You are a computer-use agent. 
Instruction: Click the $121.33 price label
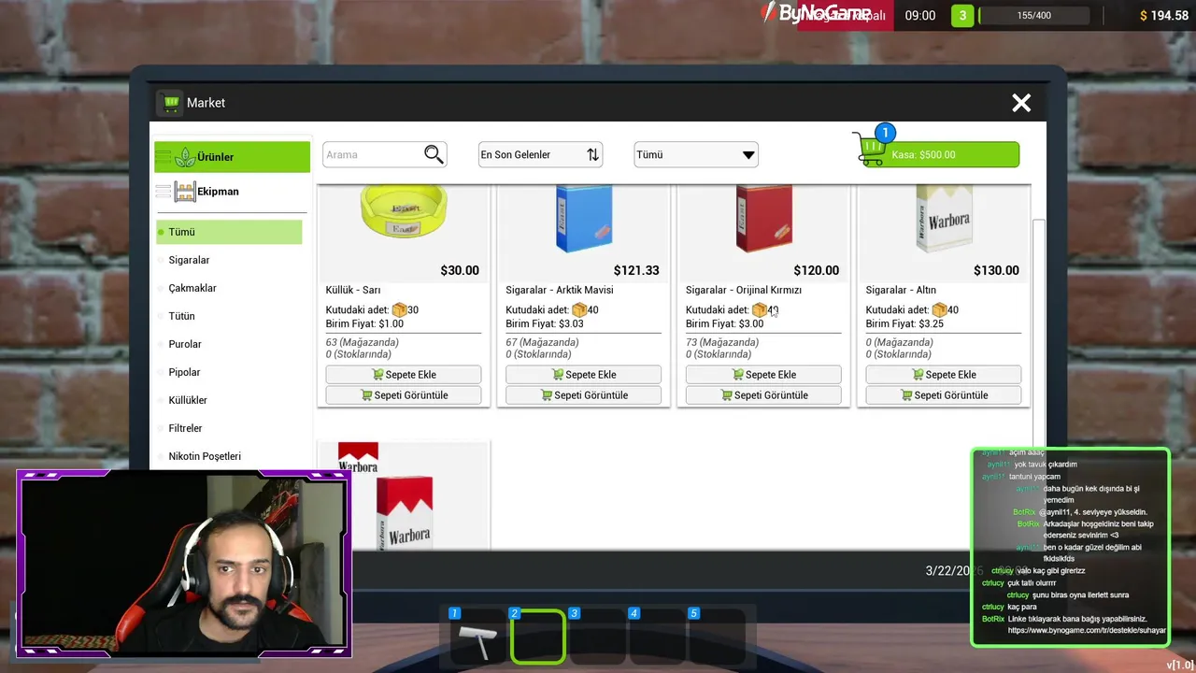pos(636,270)
